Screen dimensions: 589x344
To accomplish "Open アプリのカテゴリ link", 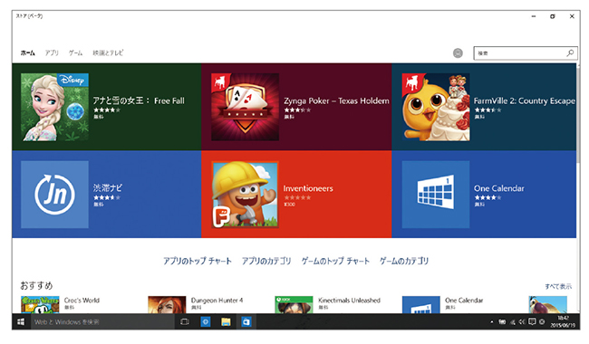I will tap(266, 261).
